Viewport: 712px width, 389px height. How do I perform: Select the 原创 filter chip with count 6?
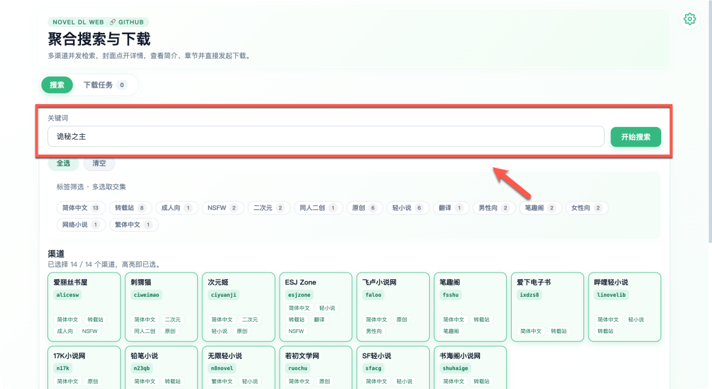[x=364, y=208]
